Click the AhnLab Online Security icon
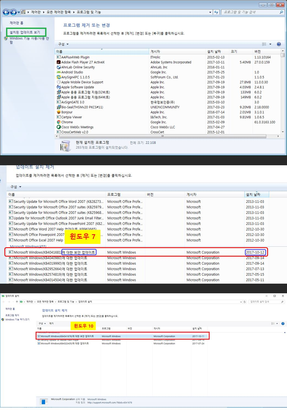This screenshot has width=287, height=410. tap(59, 67)
